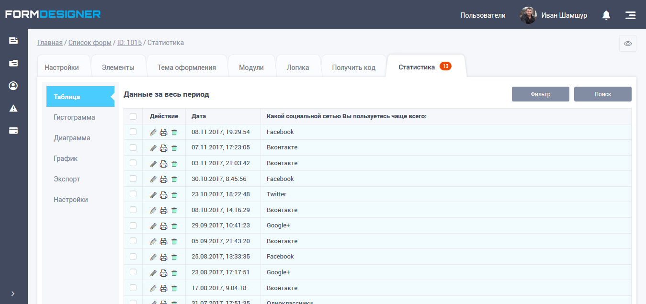Click the edit pencil for the 08.11.2017 entry
The height and width of the screenshot is (304, 646).
(153, 132)
